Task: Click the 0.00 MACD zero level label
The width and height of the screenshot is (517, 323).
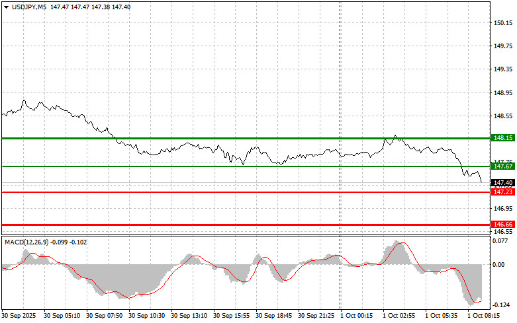Action: 498,265
